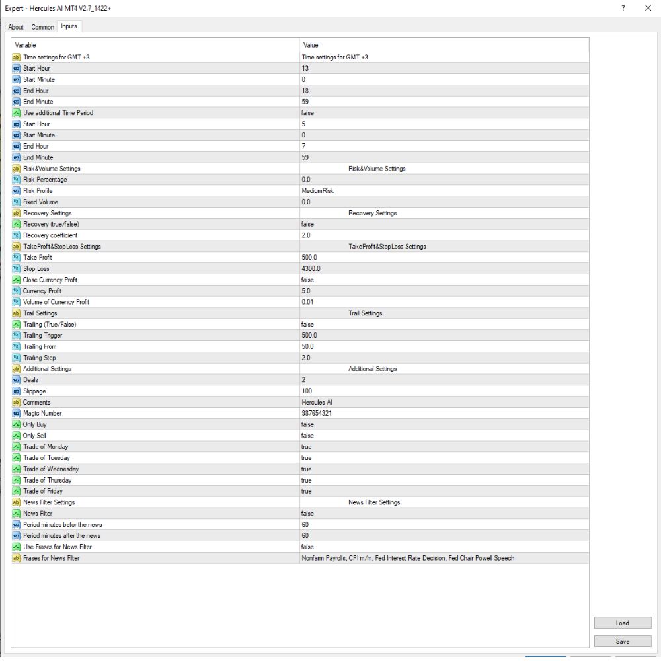Select the Nonfarm Payrolls phrases value
This screenshot has height=661, width=661.
[x=408, y=558]
